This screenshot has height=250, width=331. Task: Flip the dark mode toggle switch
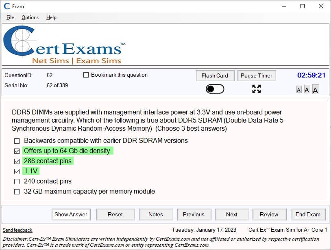pyautogui.click(x=215, y=88)
